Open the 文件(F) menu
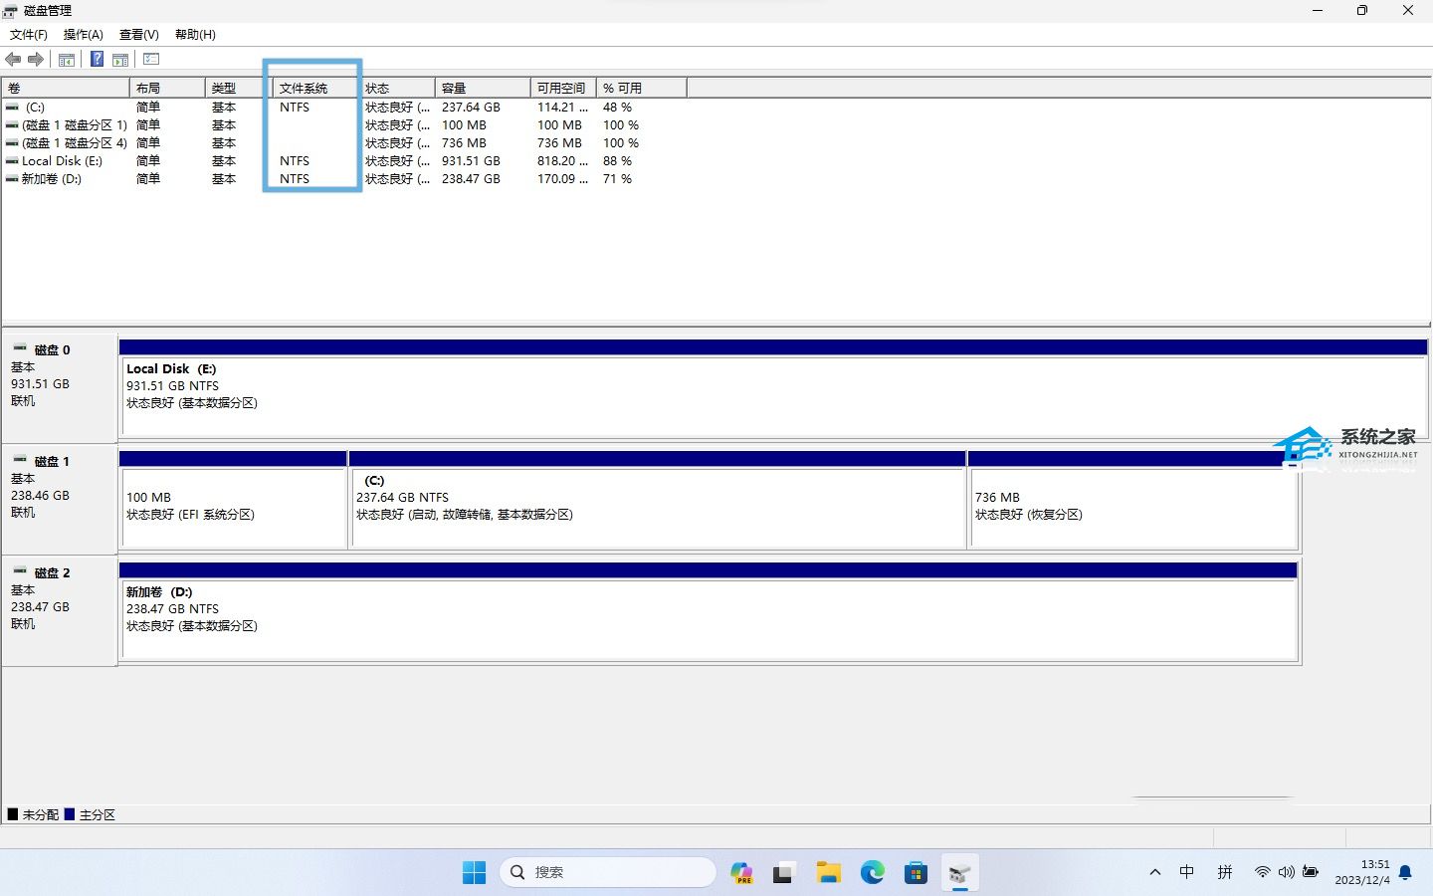Viewport: 1433px width, 896px height. click(29, 34)
